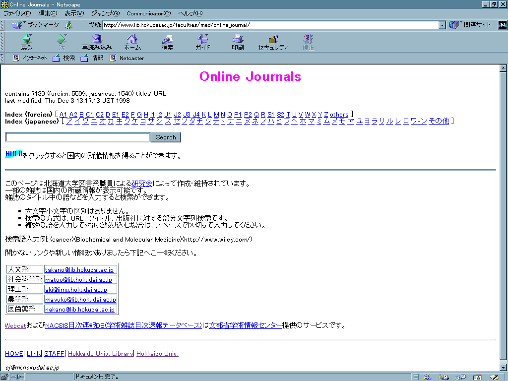Open foreign index link others
The image size is (508, 381).
coord(339,115)
